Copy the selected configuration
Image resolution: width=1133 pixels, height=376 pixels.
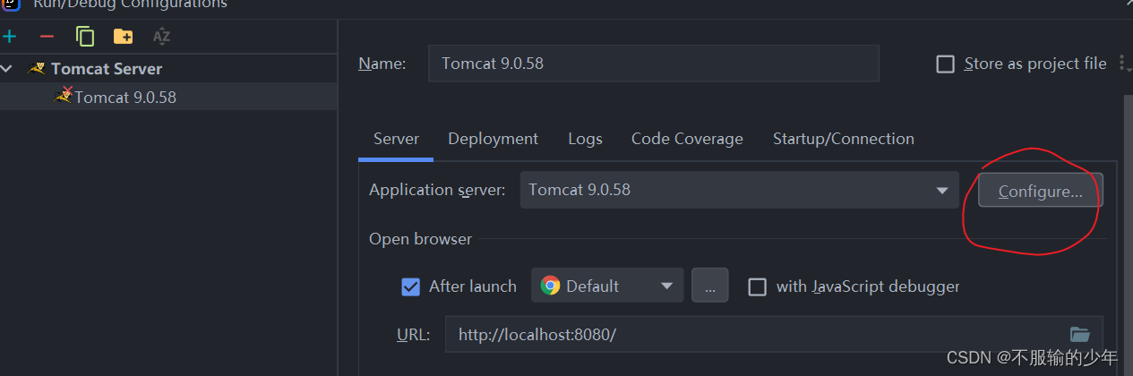coord(85,37)
